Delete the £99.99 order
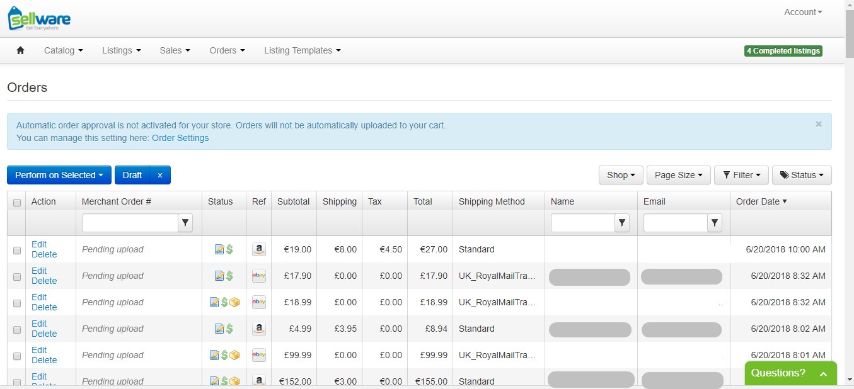 pyautogui.click(x=44, y=360)
